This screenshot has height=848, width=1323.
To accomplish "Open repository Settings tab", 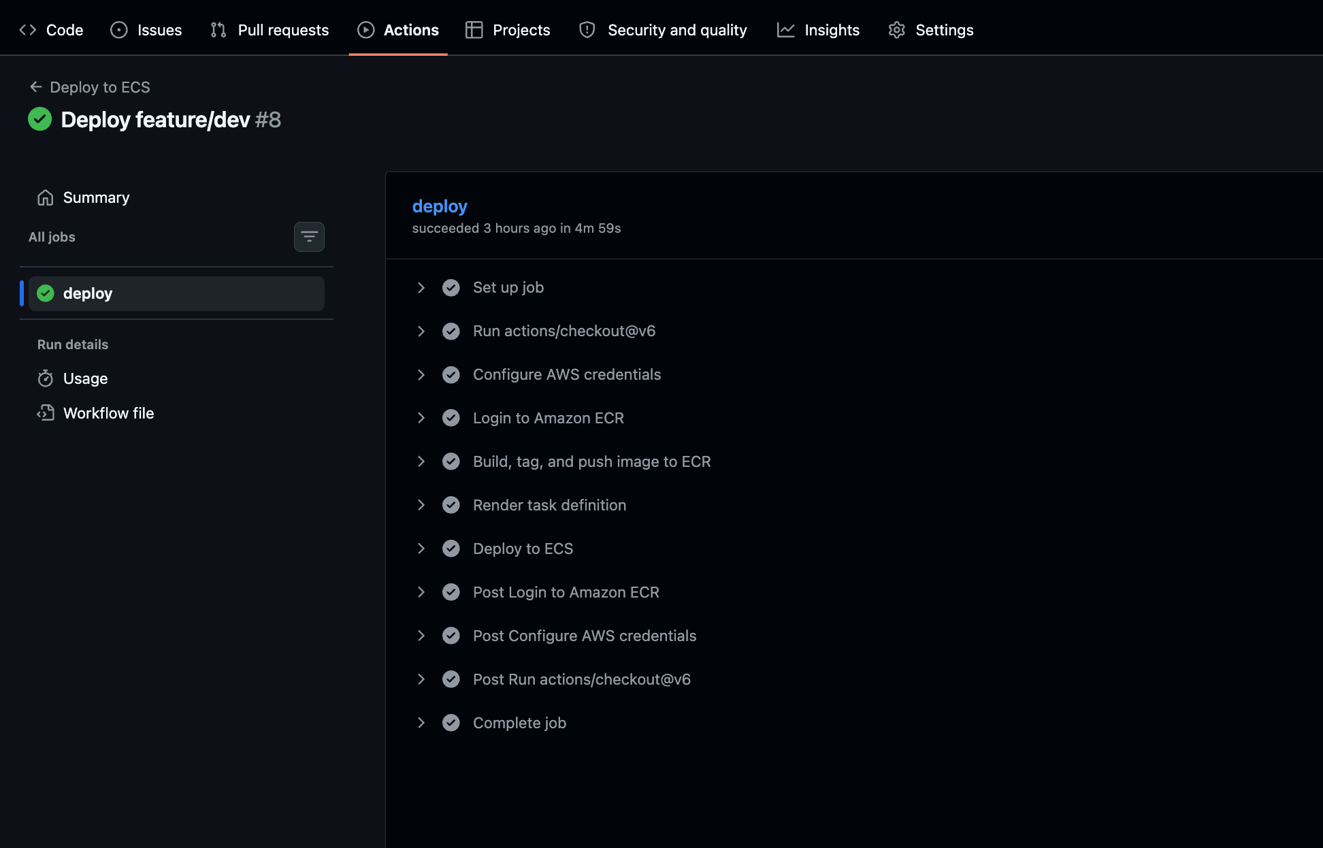I will [x=931, y=30].
